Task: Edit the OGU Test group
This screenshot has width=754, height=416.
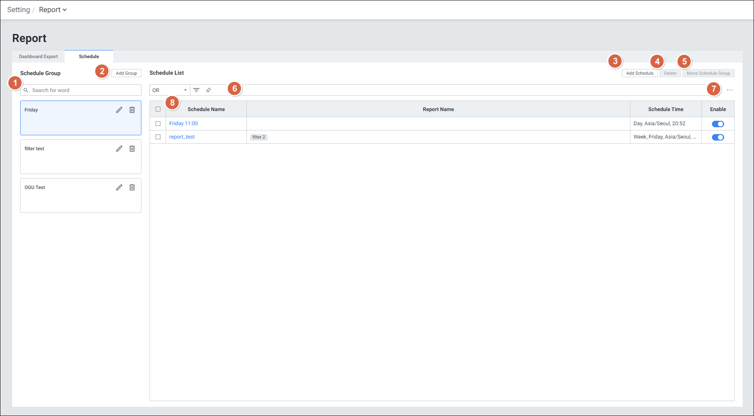Action: coord(119,187)
